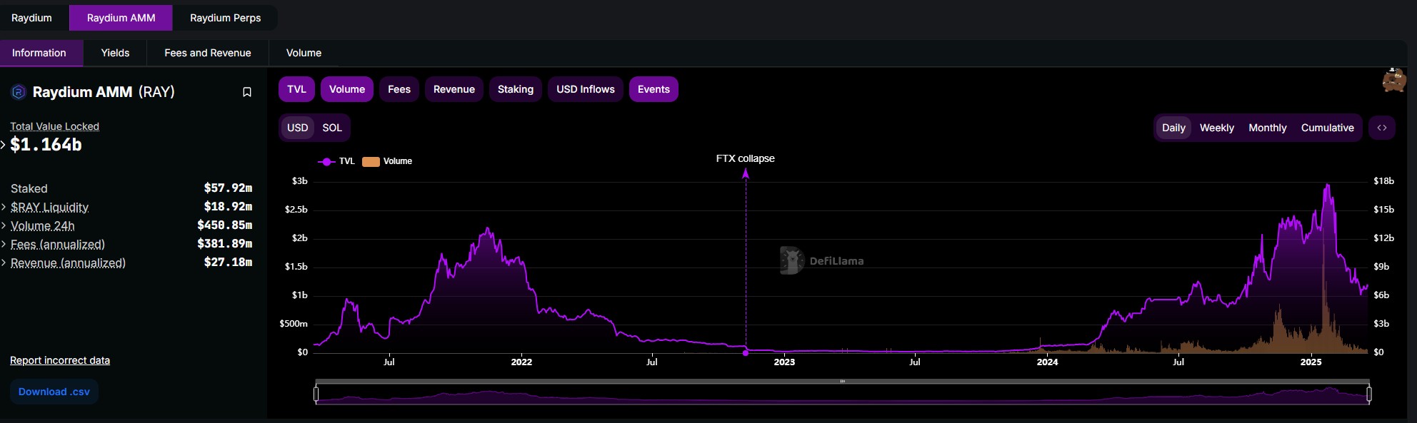The image size is (1417, 423).
Task: Click the Raydium AMM logo icon
Action: coord(19,92)
